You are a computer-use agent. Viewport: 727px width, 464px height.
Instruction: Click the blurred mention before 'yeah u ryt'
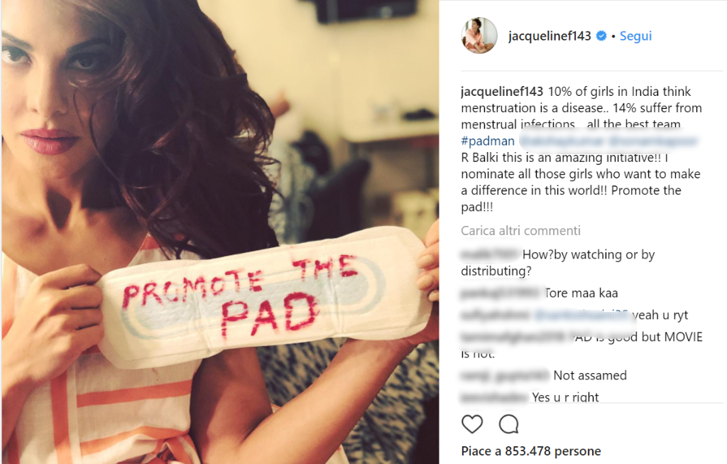pyautogui.click(x=581, y=315)
